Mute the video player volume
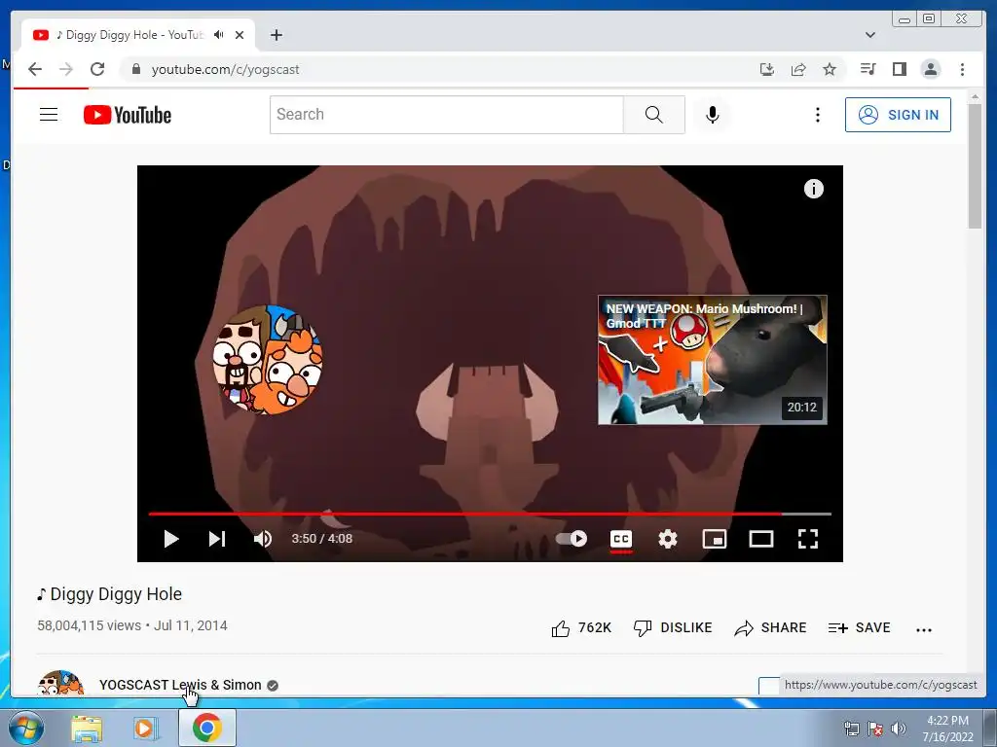The image size is (997, 747). tap(263, 539)
